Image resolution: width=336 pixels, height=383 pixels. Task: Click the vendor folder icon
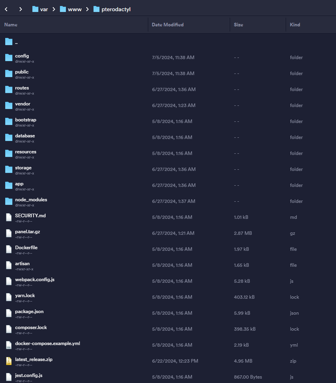pyautogui.click(x=9, y=105)
